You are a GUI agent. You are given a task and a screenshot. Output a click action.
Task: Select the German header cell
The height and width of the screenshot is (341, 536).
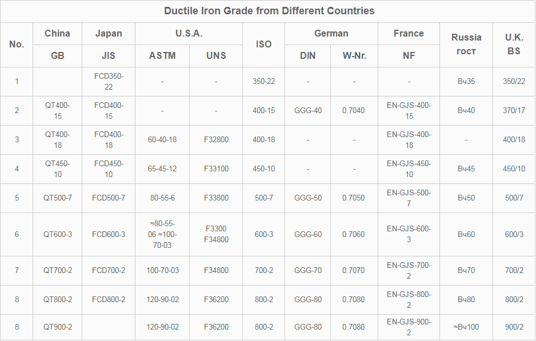click(x=331, y=33)
